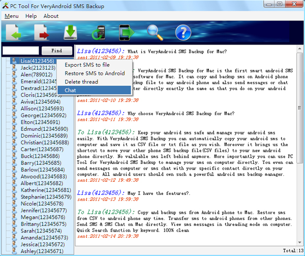Screen dimensions: 305x256
Task: Select contact Carter(12345687)
Action: (x=42, y=149)
